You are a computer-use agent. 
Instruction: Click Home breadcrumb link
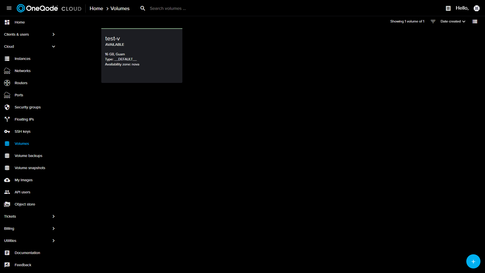click(x=96, y=8)
